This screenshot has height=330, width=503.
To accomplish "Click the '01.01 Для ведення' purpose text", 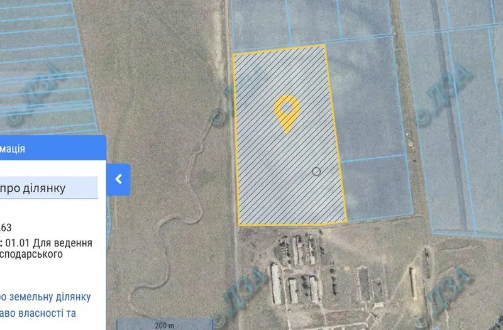I will 49,243.
